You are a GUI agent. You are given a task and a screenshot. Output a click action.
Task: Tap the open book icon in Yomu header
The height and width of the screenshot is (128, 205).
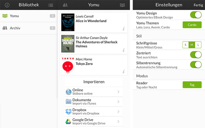(x=122, y=5)
